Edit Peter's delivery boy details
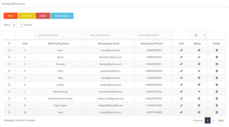The width and height of the screenshot is (229, 127). tap(181, 71)
